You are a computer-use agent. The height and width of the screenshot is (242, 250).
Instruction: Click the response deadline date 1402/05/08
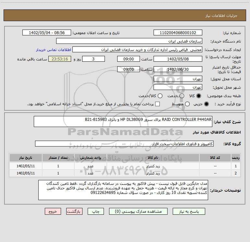(178, 59)
